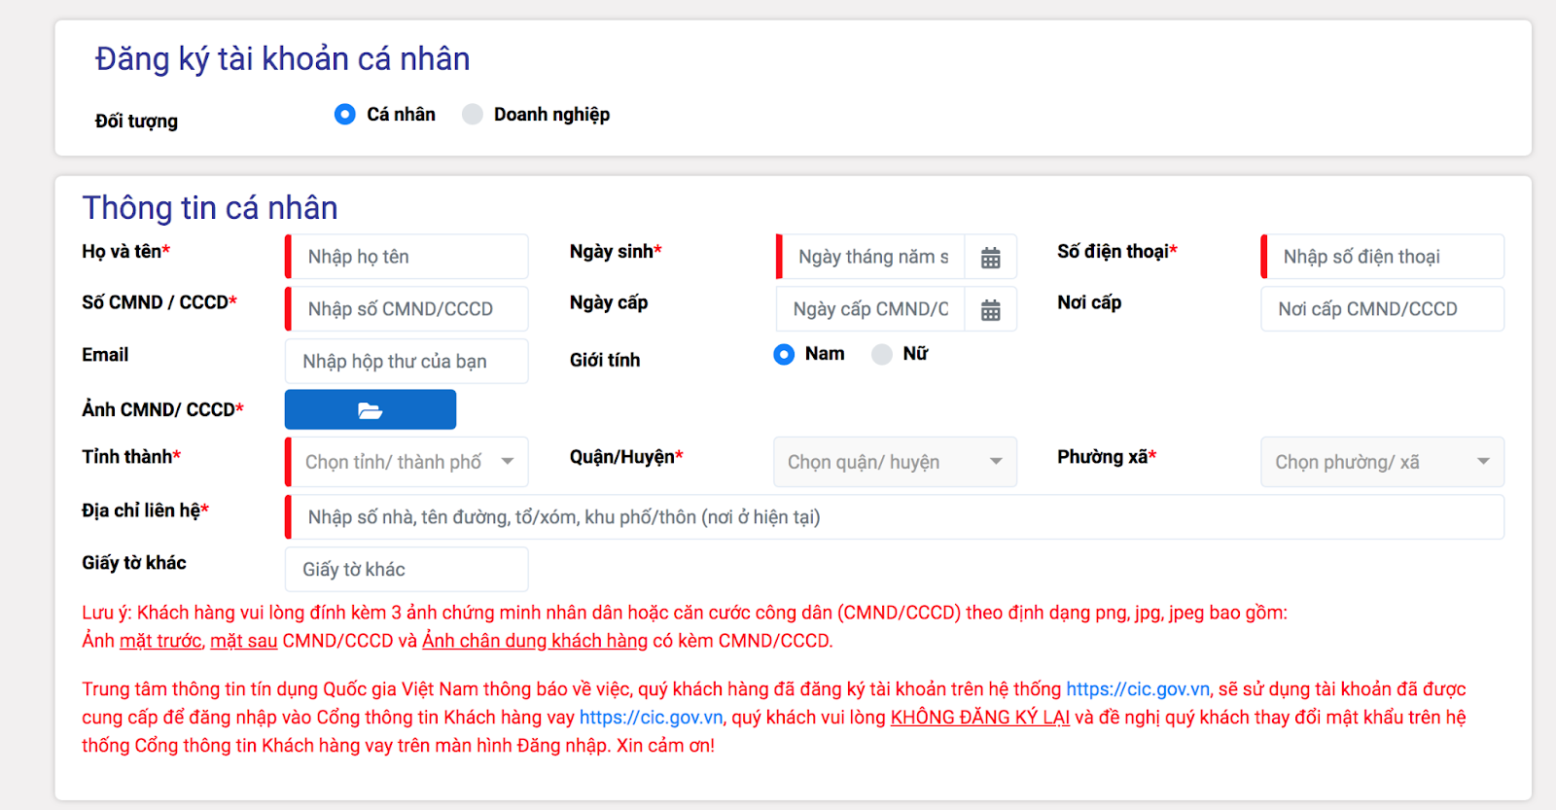Open the Chọn tỉnh/ thành phố dropdown
Screen dimensions: 1556x810
(x=408, y=462)
